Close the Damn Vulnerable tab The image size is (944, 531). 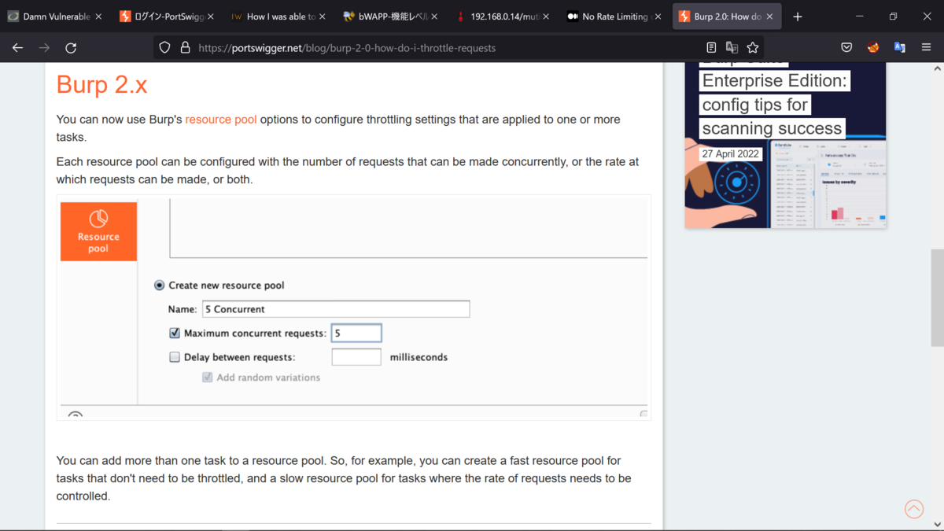click(x=98, y=17)
